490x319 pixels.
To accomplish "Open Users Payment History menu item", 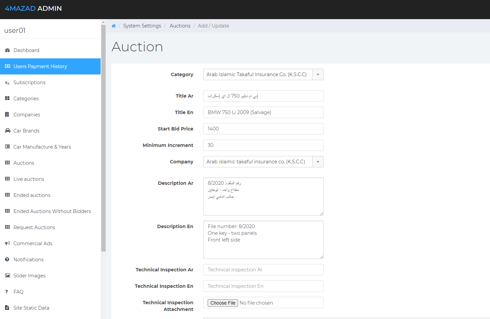I will point(40,66).
